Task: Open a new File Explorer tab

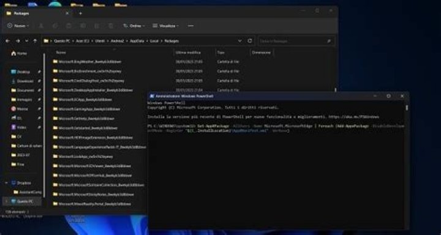Action: pos(80,13)
